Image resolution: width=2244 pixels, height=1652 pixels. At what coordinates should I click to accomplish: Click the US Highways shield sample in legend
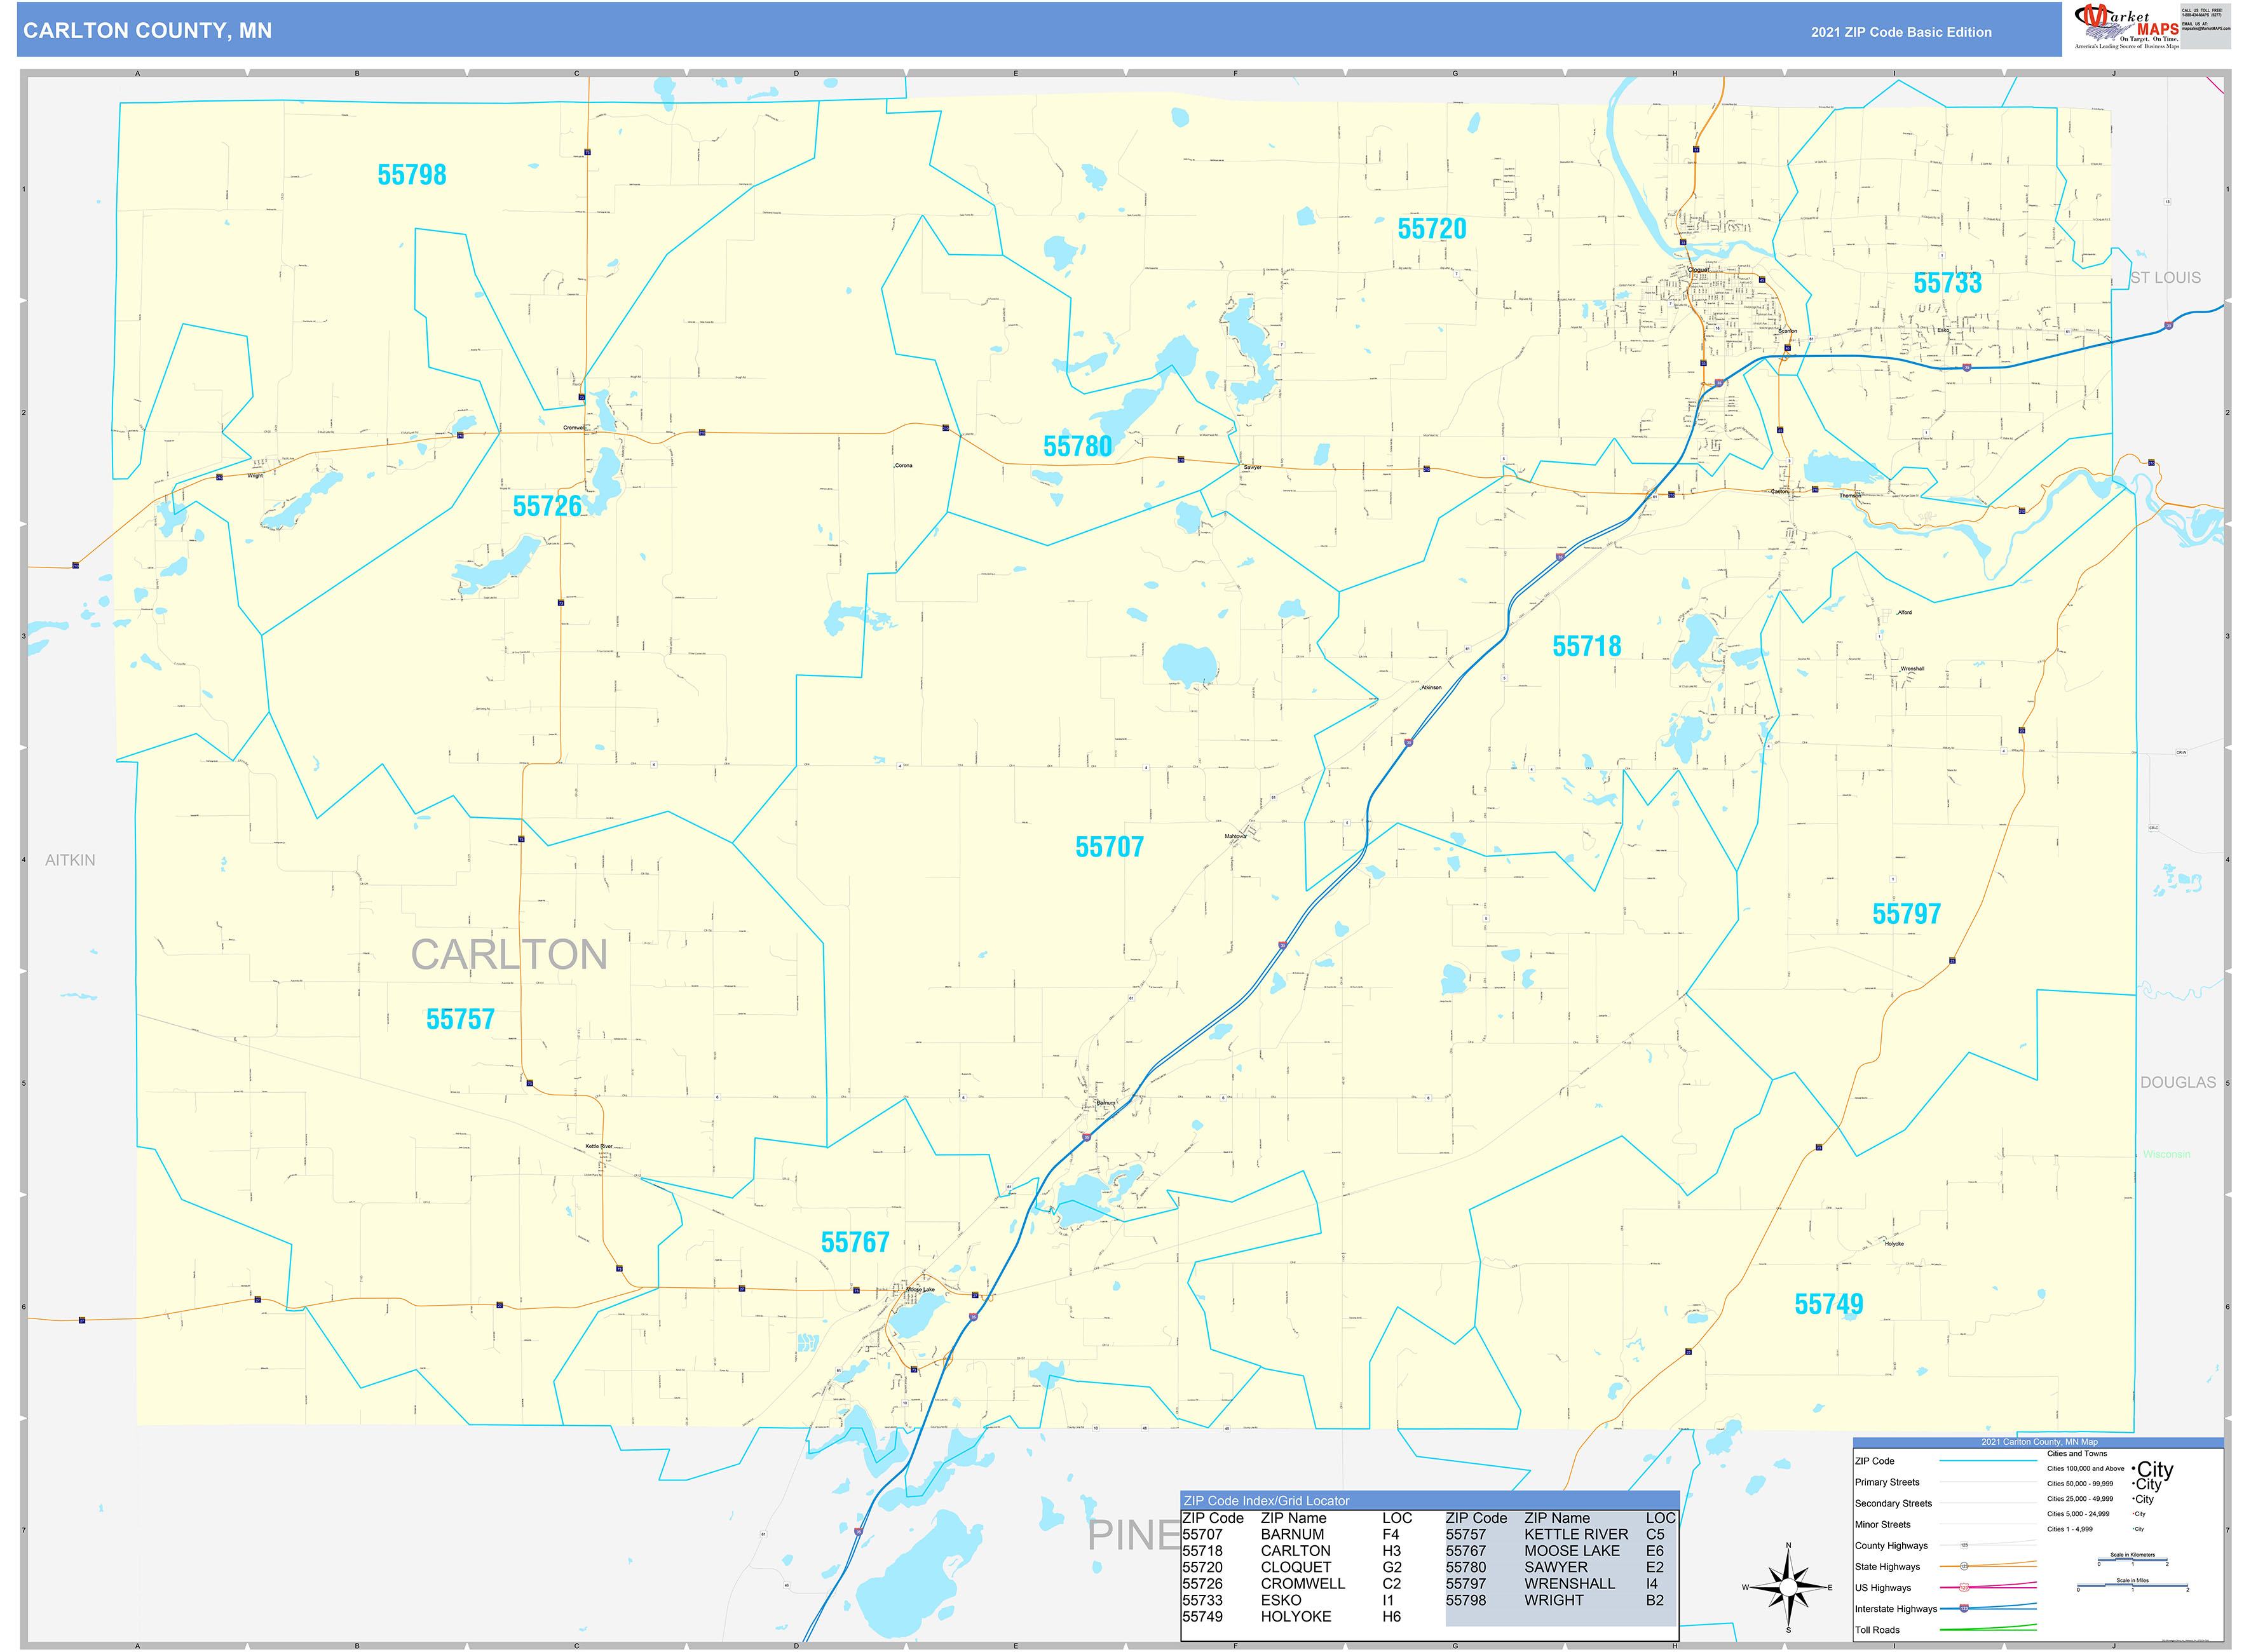coord(1964,1587)
